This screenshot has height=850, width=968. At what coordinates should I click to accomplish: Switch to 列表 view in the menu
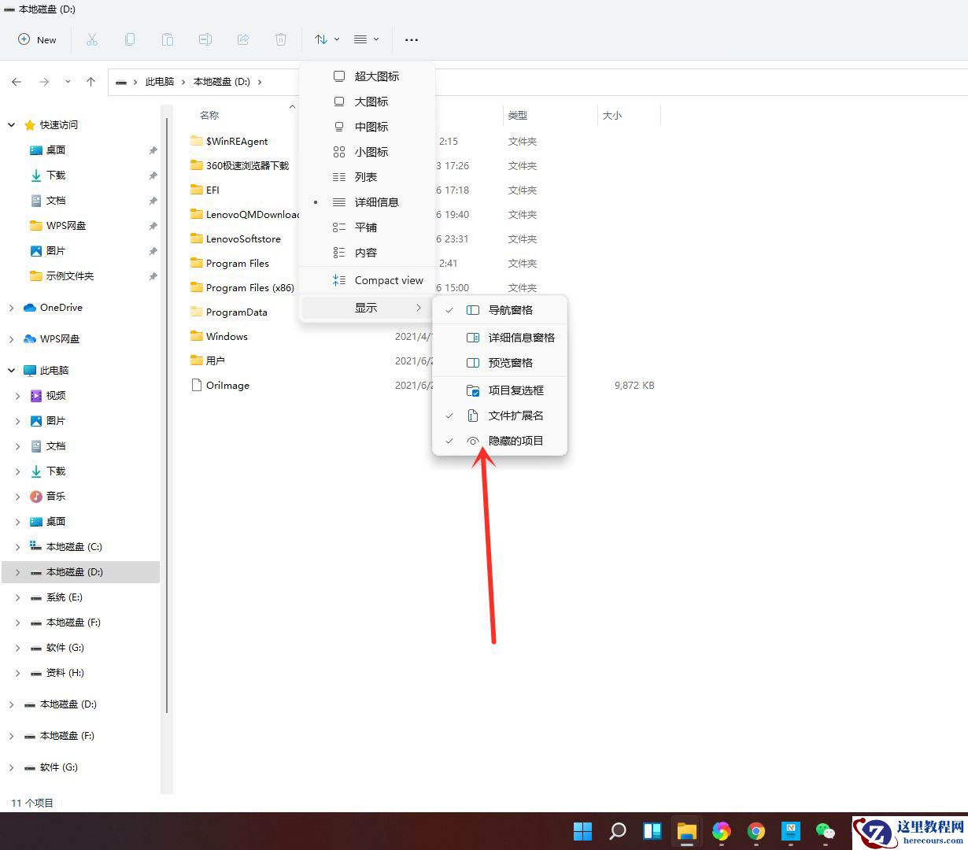point(364,176)
